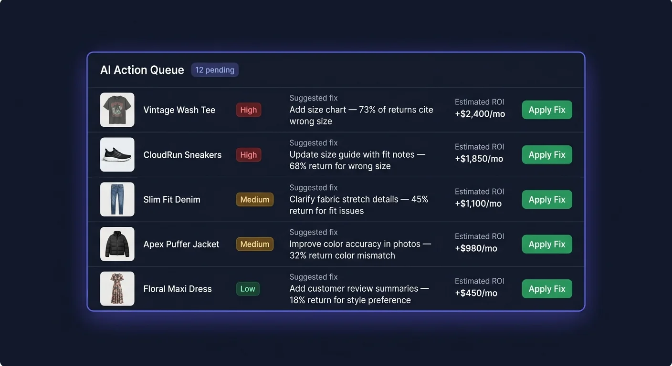
Task: Click the Low priority badge on Floral Maxi Dress
Action: point(247,288)
